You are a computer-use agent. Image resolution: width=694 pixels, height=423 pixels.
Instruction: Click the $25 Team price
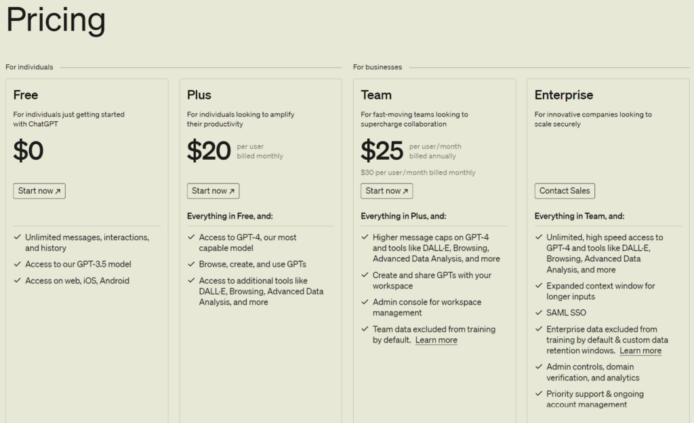tap(382, 151)
